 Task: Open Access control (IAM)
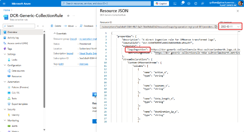18,43
